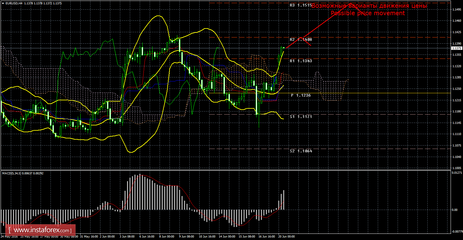Click the 'Possible price movement' text label
The height and width of the screenshot is (240, 463).
(x=368, y=13)
